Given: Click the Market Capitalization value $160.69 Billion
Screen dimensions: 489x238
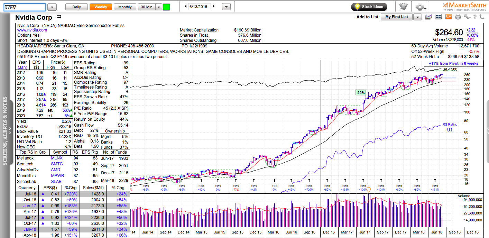Looking at the screenshot, I should [248, 30].
